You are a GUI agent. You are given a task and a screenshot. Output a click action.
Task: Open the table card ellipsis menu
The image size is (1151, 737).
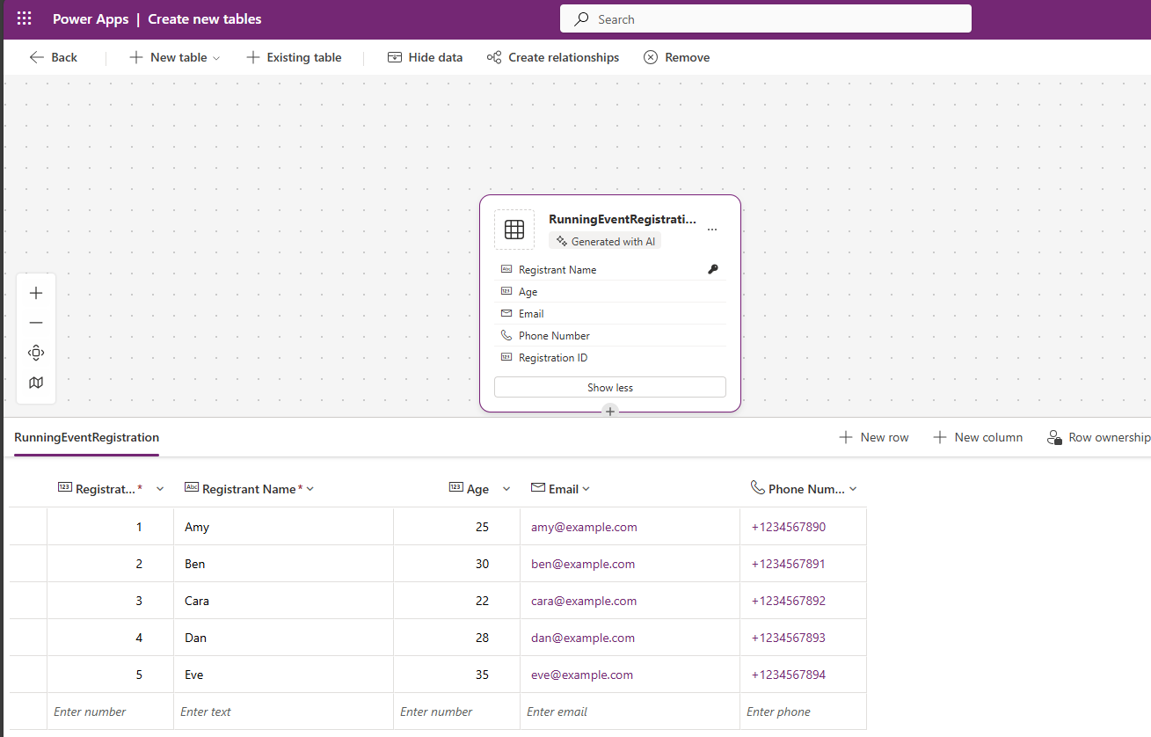click(712, 229)
